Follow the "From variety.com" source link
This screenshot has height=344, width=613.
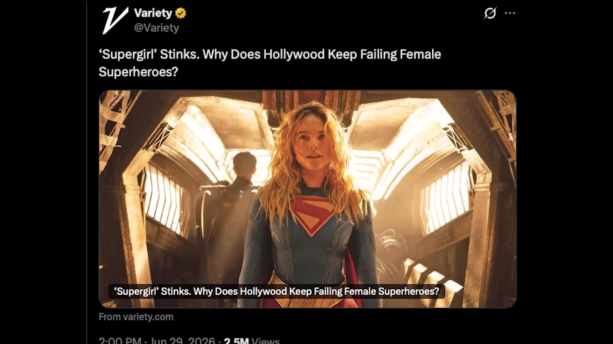[x=136, y=317]
